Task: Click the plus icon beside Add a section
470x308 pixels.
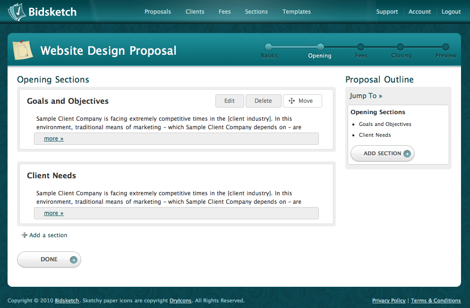Action: point(25,235)
